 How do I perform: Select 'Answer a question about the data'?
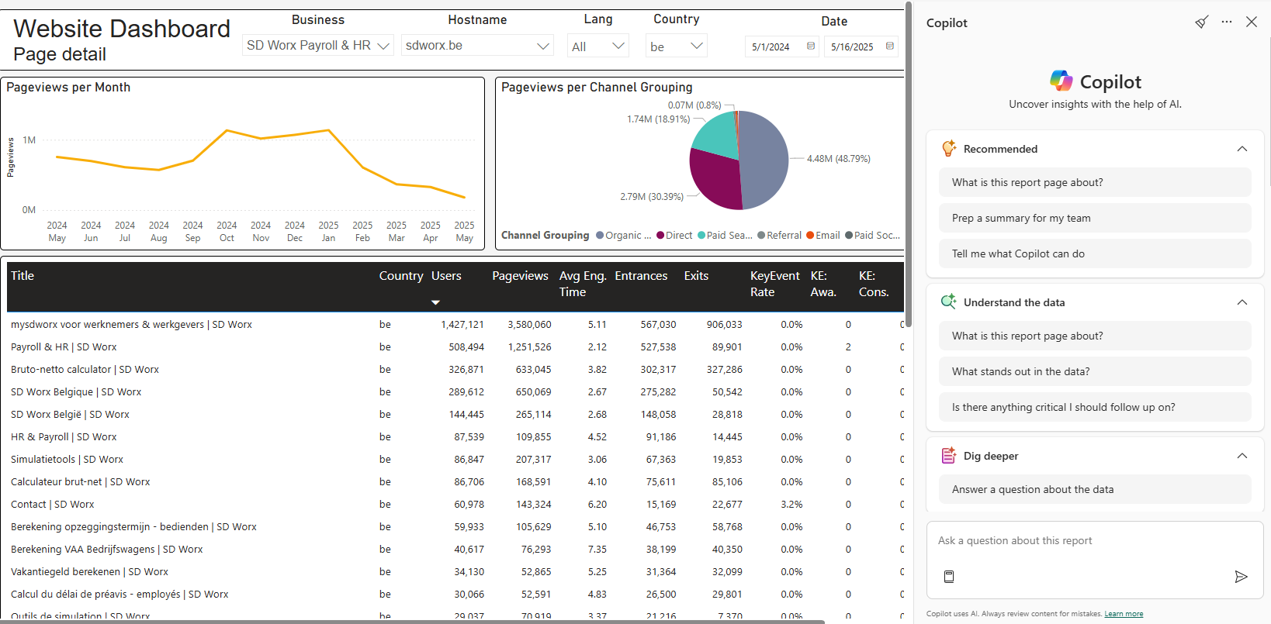[x=1095, y=489]
